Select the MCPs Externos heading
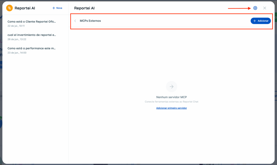 90,21
